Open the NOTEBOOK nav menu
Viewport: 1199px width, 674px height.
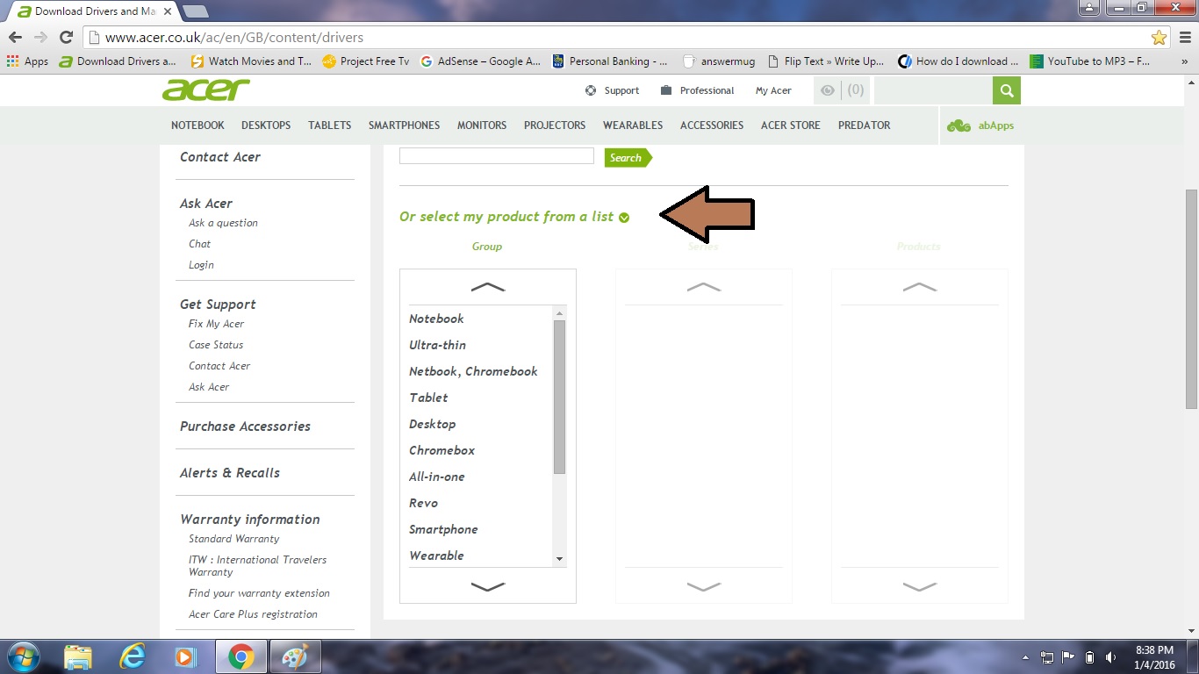[x=197, y=125]
